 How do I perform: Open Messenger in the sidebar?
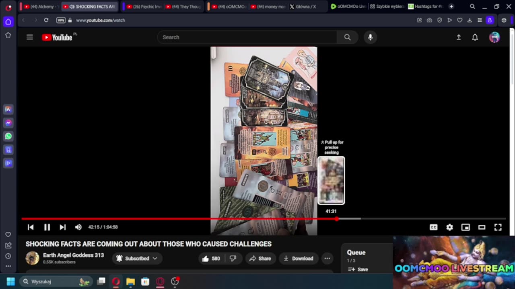[x=8, y=123]
